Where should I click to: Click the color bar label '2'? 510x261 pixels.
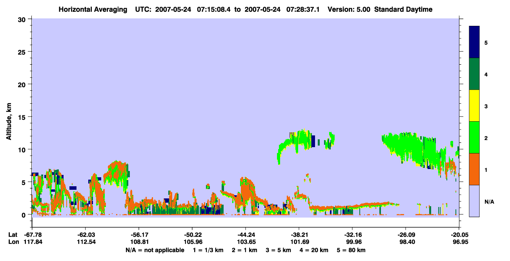(486, 138)
